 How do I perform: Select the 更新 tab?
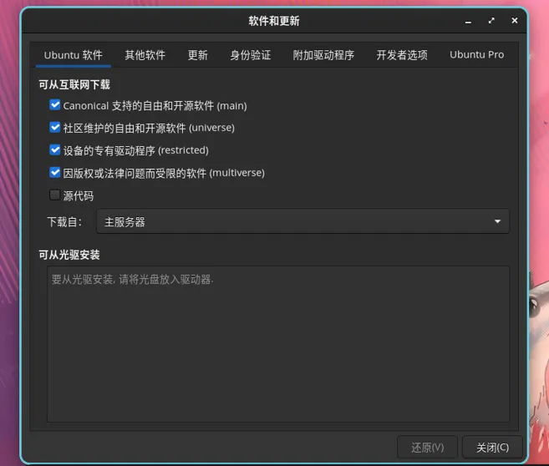coord(197,55)
